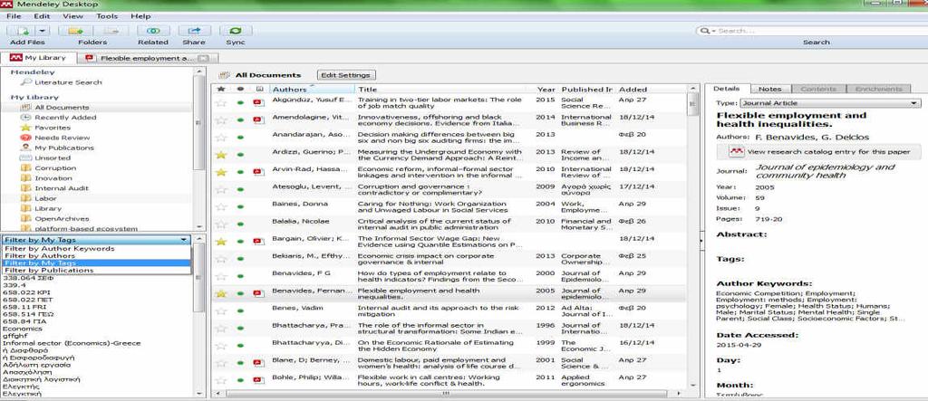Open the File menu
Viewport: 928px width, 401px height.
14,16
